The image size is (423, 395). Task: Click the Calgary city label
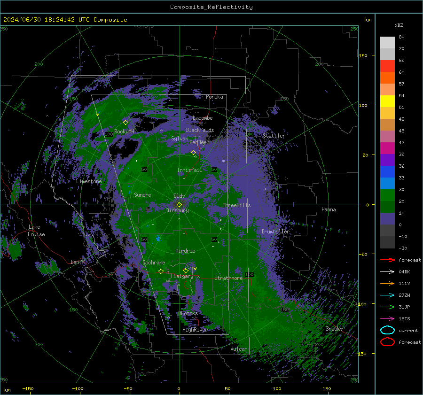183,276
